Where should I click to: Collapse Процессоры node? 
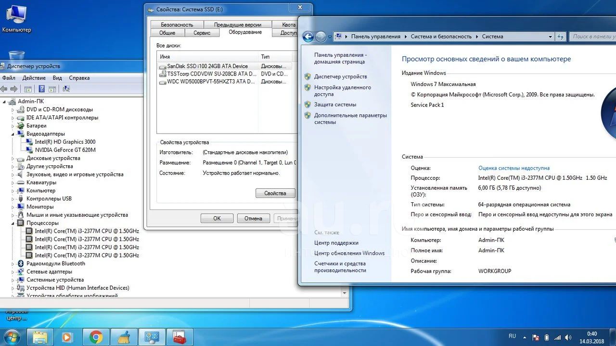click(13, 223)
